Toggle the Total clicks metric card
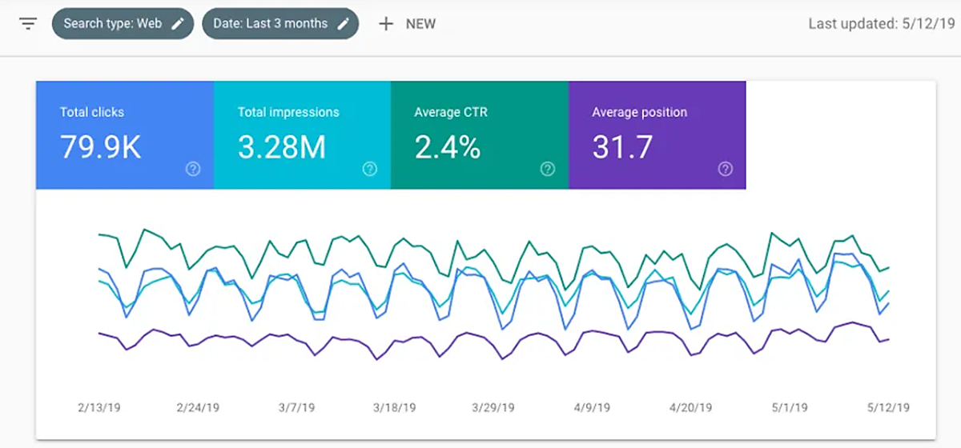Viewport: 961px width, 448px height. click(x=124, y=134)
